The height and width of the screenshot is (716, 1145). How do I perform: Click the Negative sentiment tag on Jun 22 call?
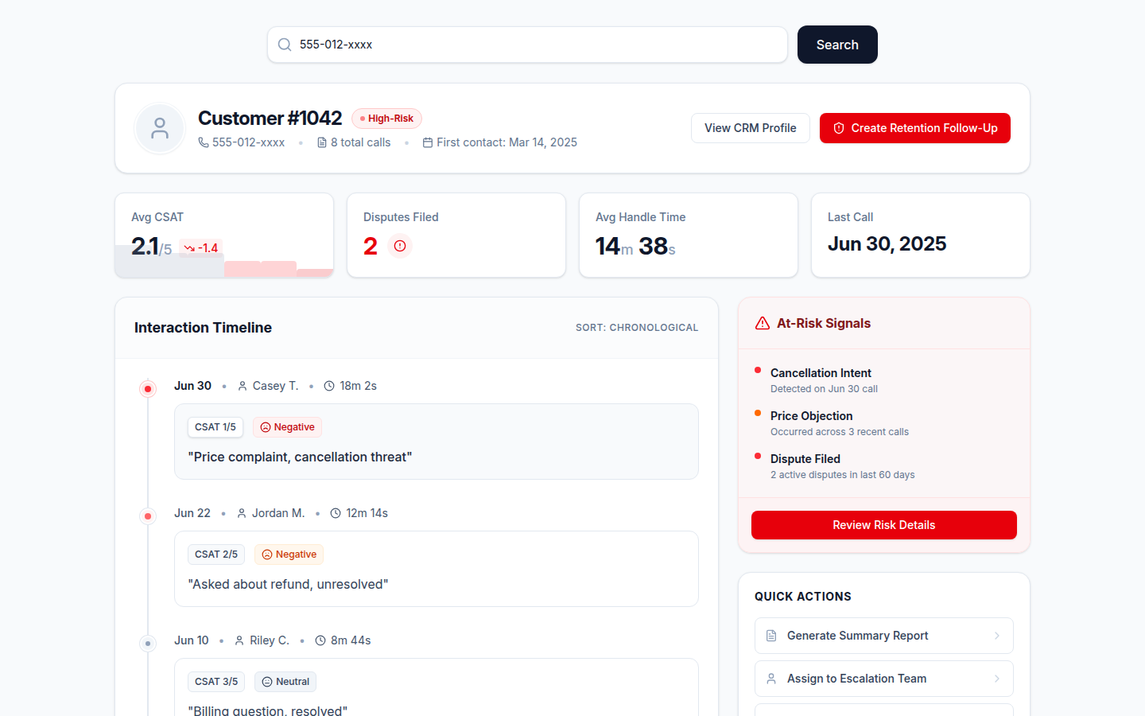[x=289, y=555]
